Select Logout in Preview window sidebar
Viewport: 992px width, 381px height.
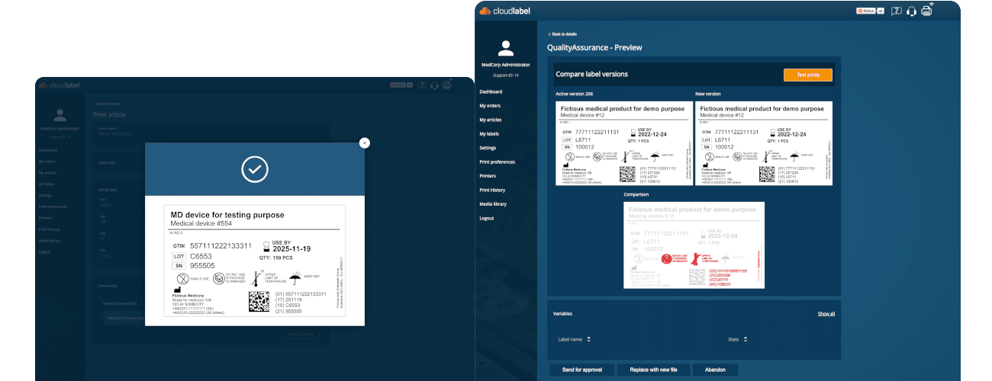487,218
